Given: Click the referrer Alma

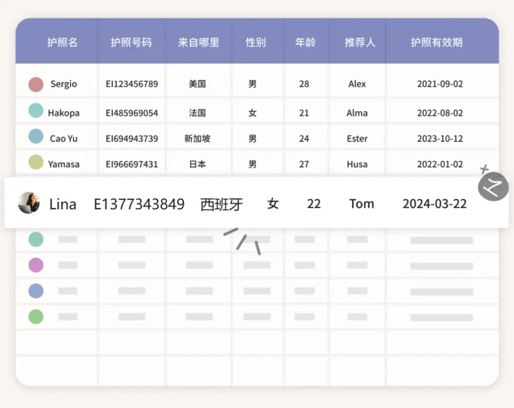Looking at the screenshot, I should [357, 113].
